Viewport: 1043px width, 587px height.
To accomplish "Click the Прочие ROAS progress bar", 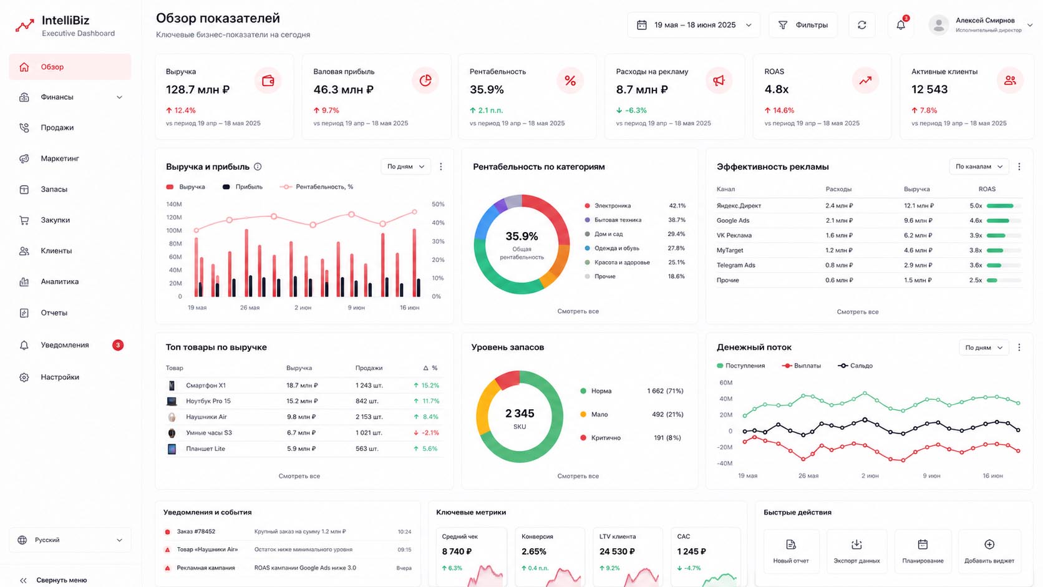I will tap(1004, 281).
